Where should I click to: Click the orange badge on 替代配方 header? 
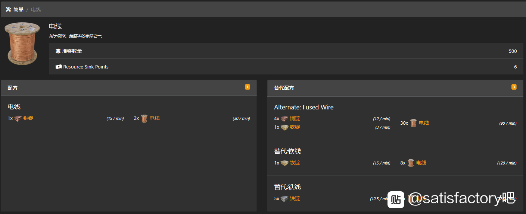tap(514, 87)
